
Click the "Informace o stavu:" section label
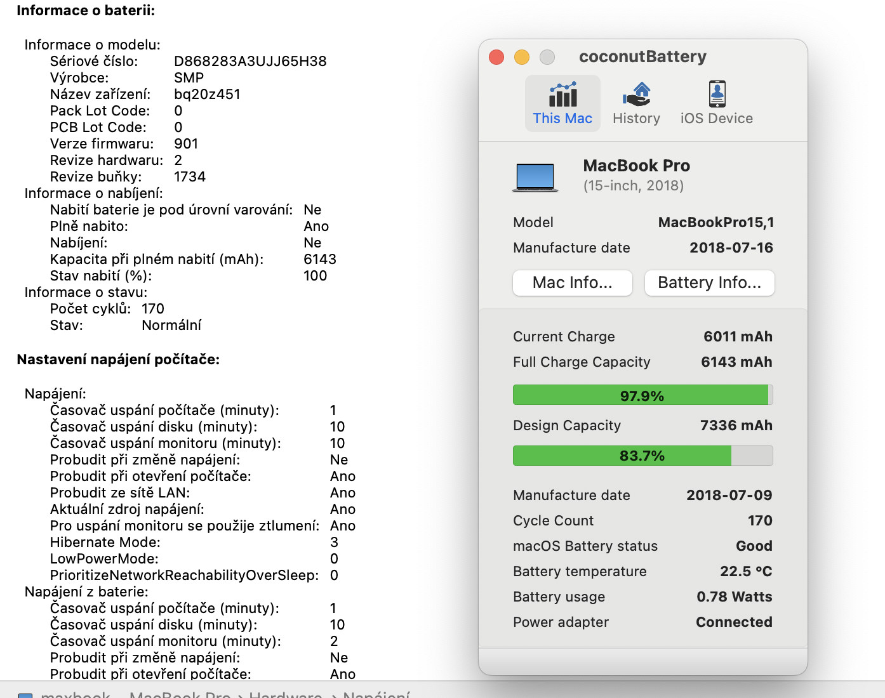86,292
